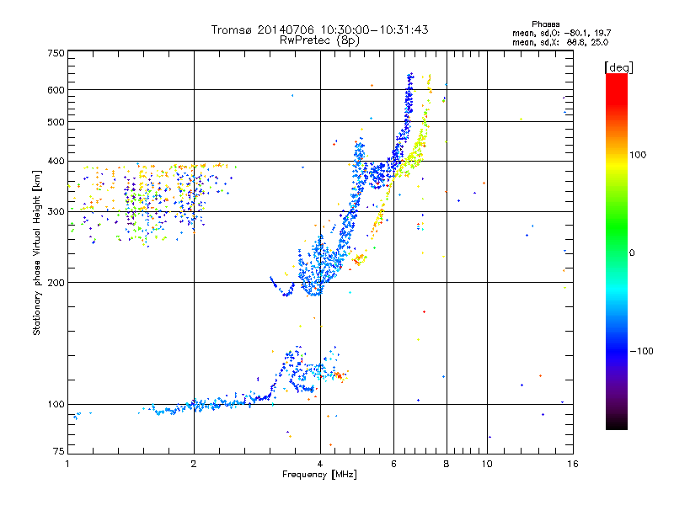Click the y-axis '600' tick label
This screenshot has width=674, height=505.
click(56, 90)
